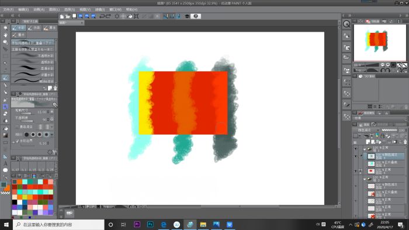409x230 pixels.
Task: Select the Zoom magnifier tool
Action: [x=5, y=42]
